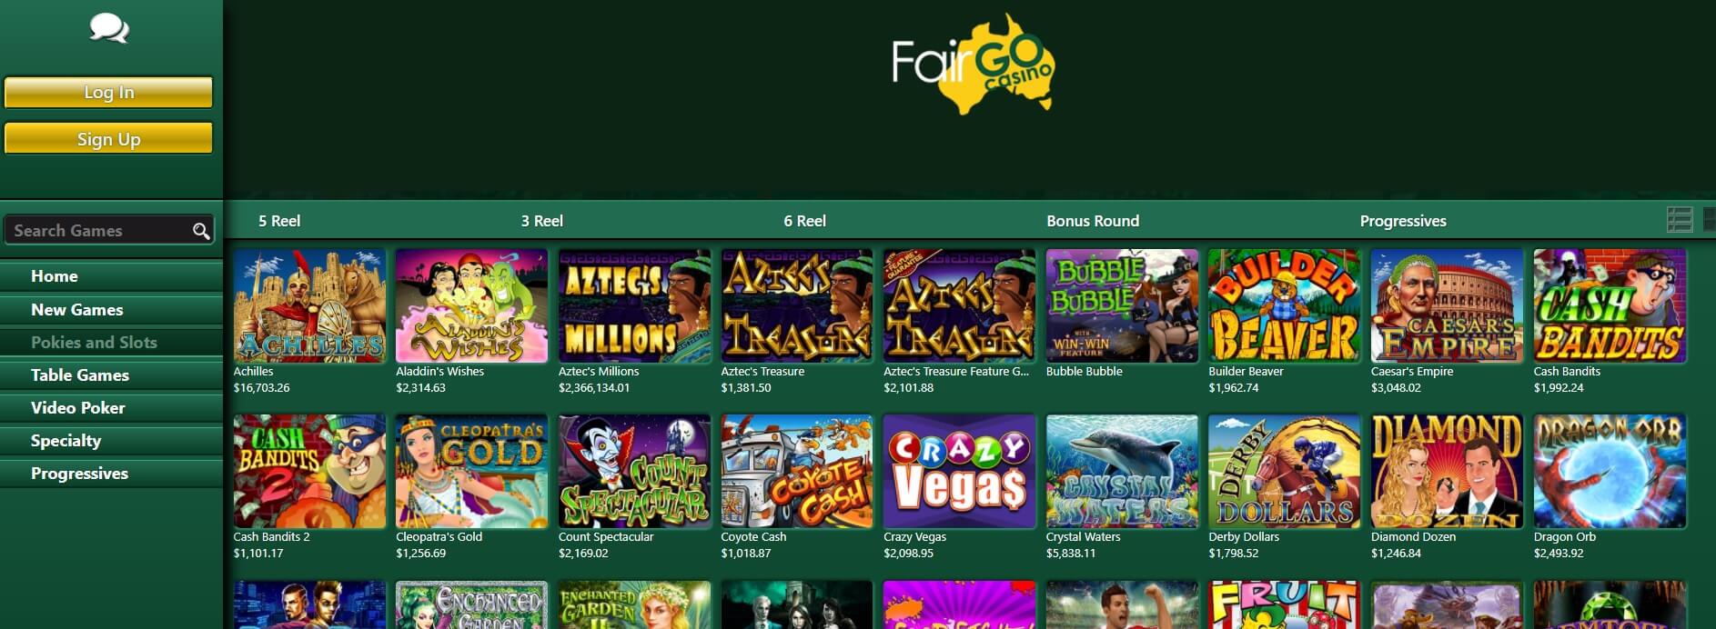Select the 3 Reel tab
The height and width of the screenshot is (629, 1716).
click(542, 221)
